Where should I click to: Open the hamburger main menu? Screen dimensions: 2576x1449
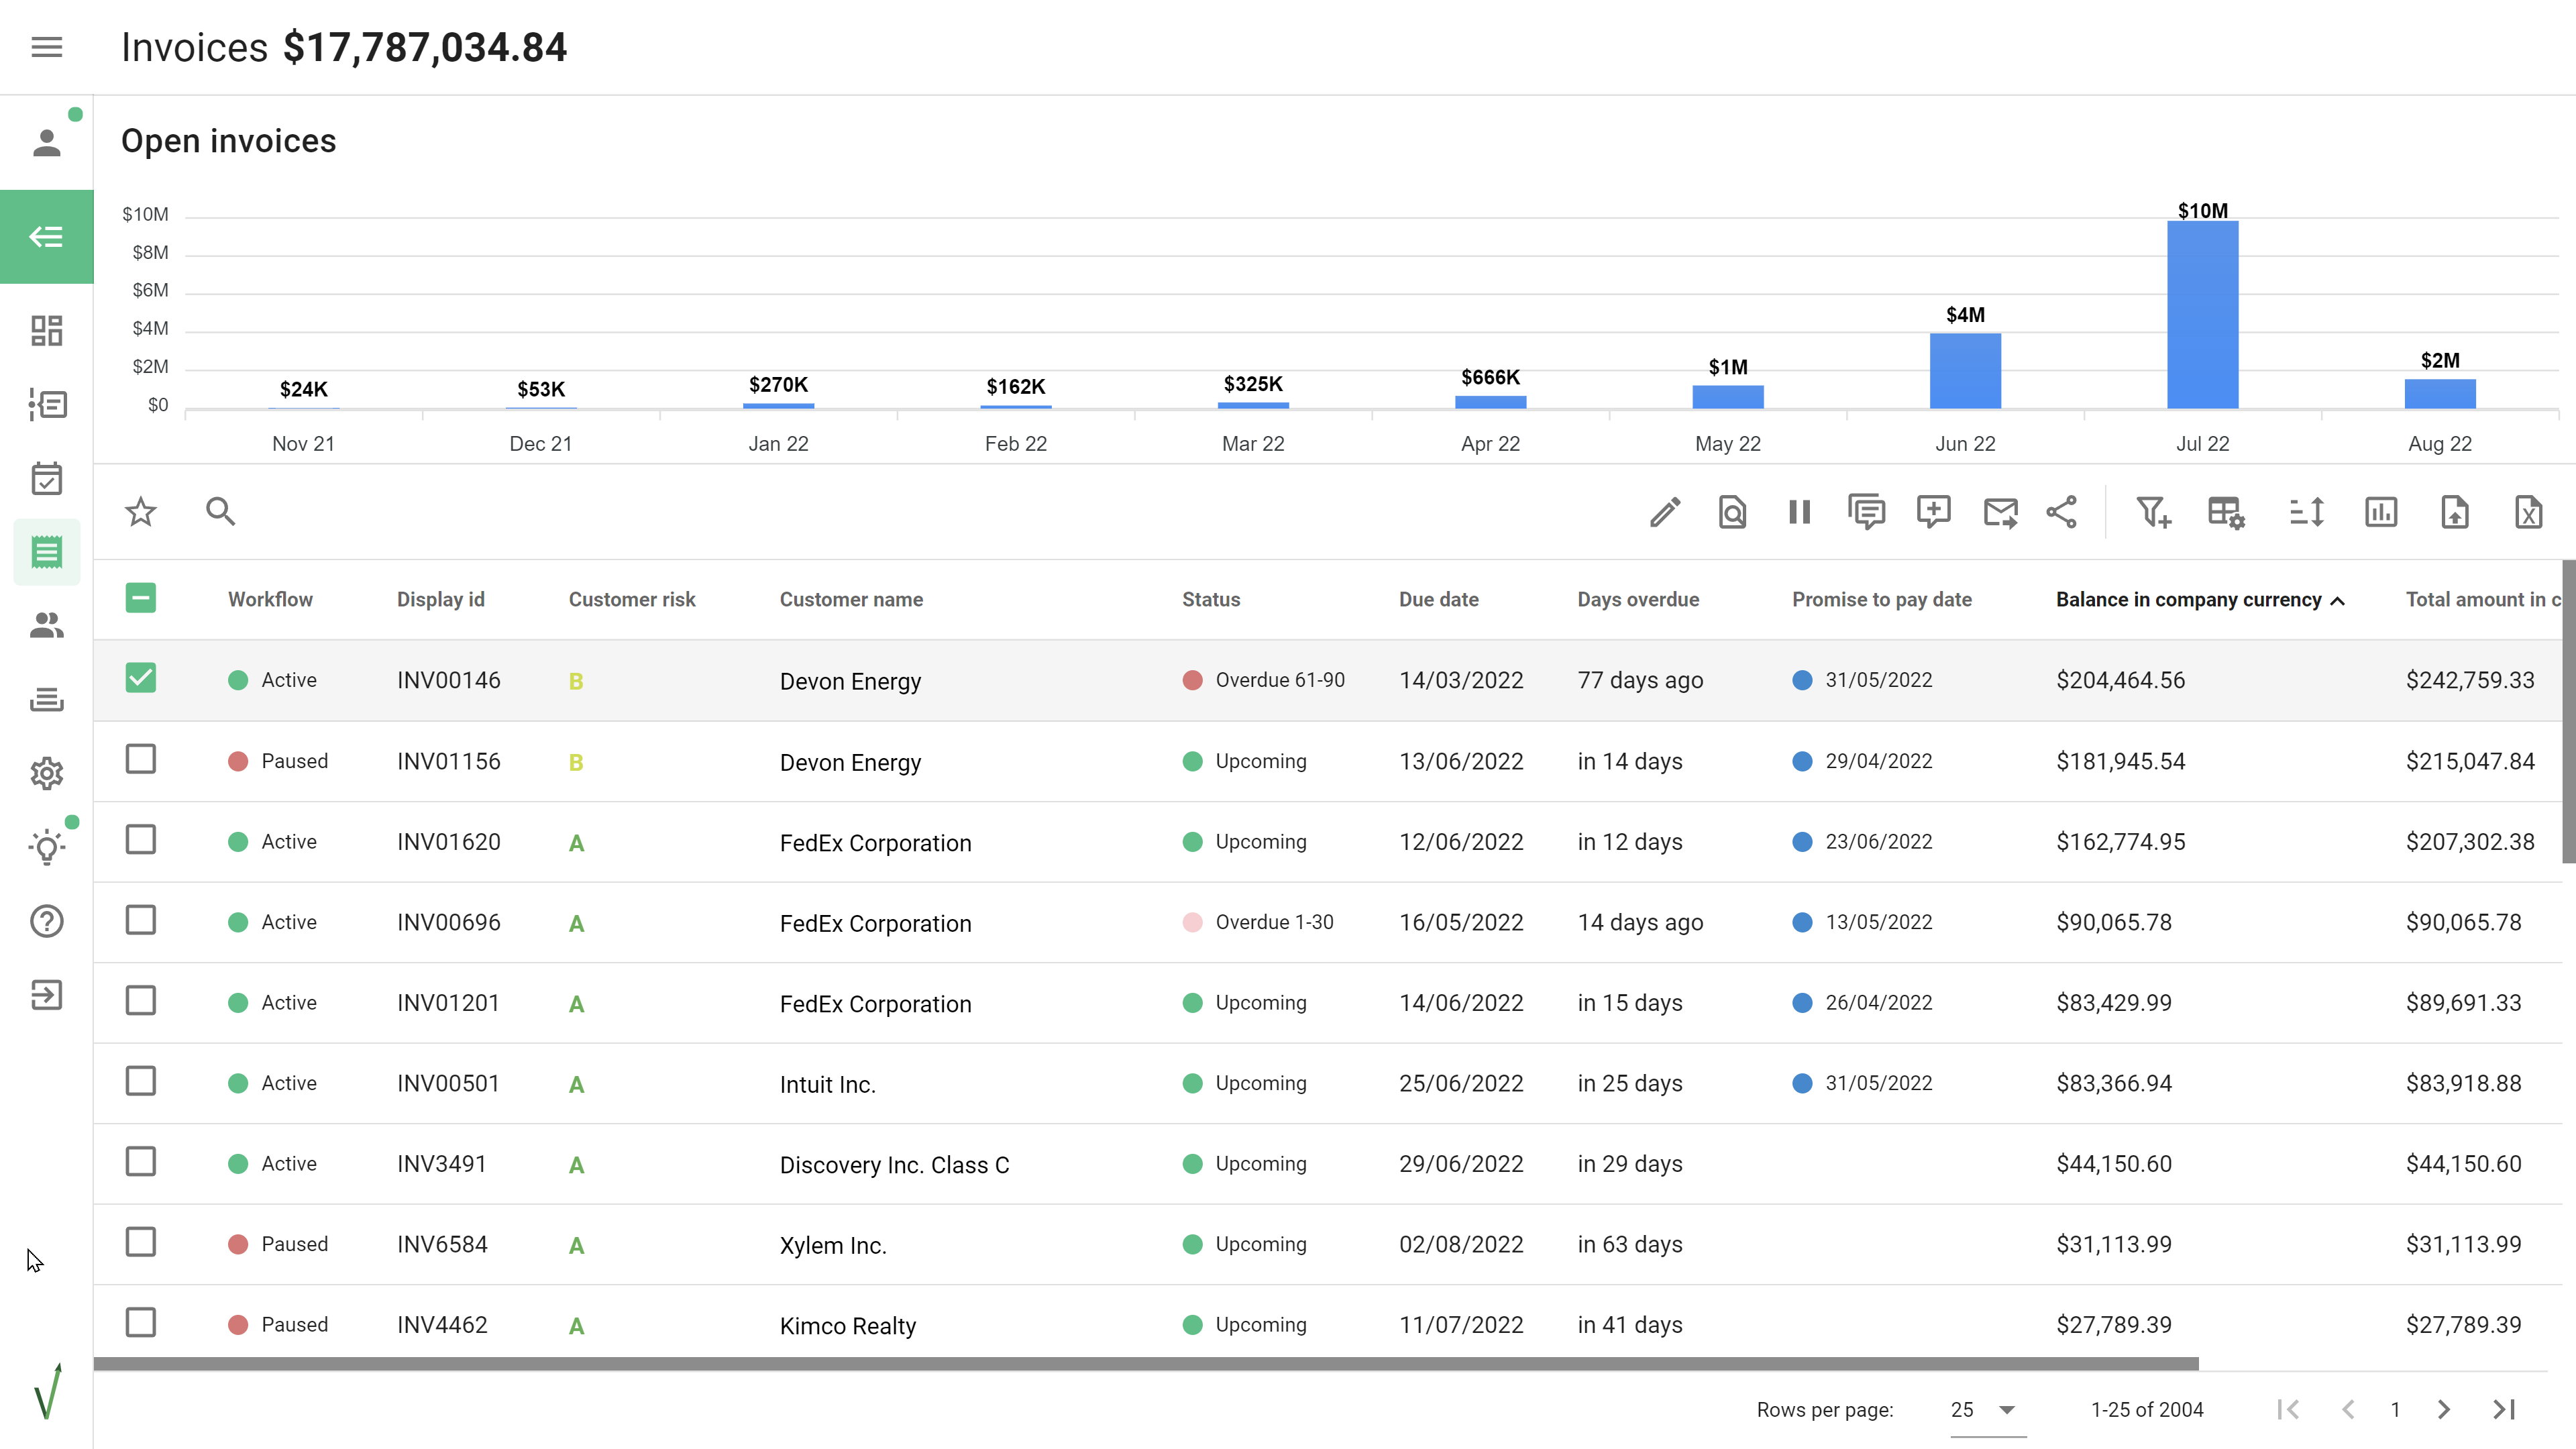[x=47, y=47]
